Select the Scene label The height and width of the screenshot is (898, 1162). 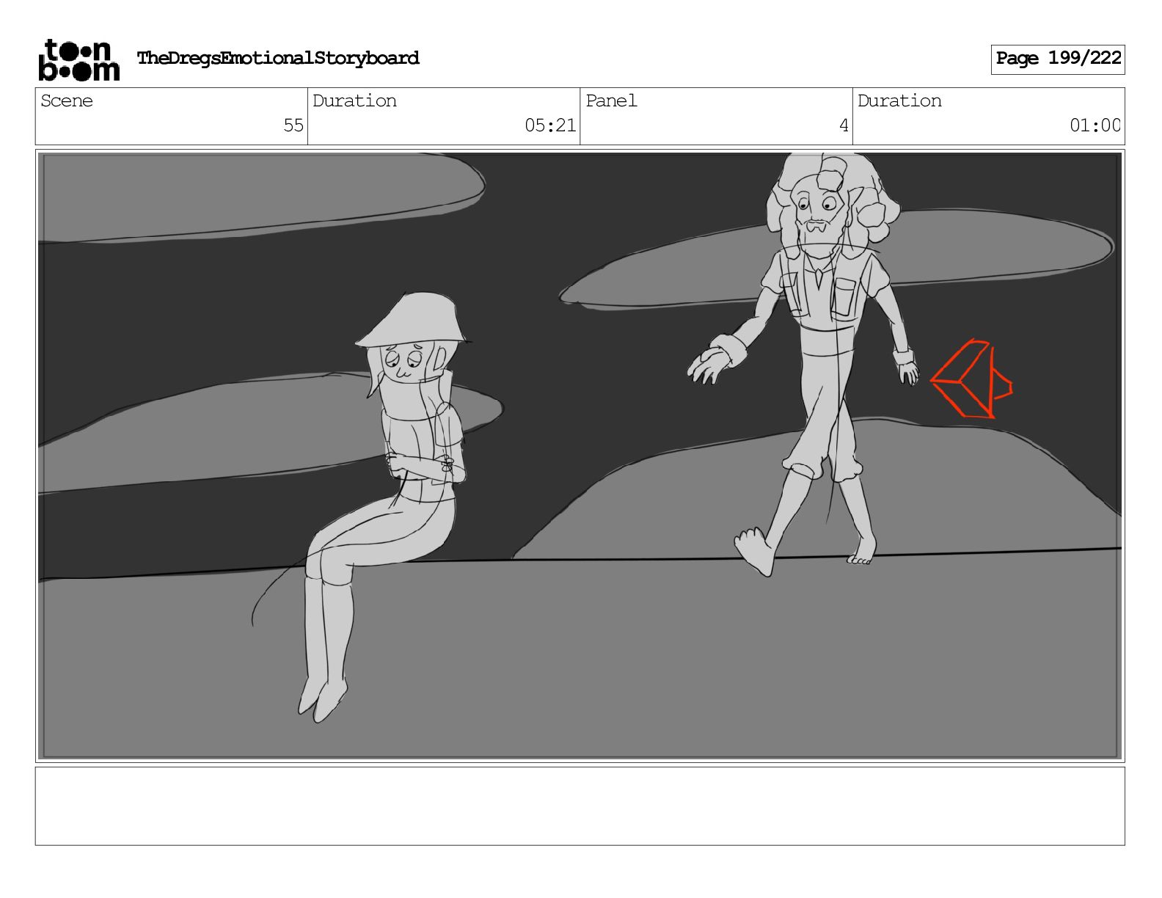pyautogui.click(x=67, y=101)
